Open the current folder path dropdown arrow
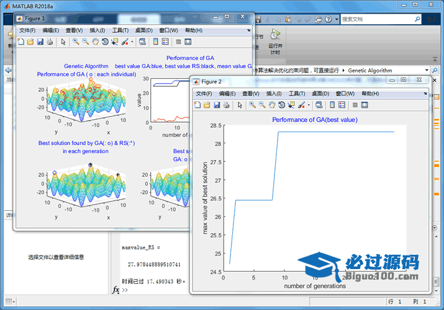This screenshot has width=444, height=310. coord(426,71)
